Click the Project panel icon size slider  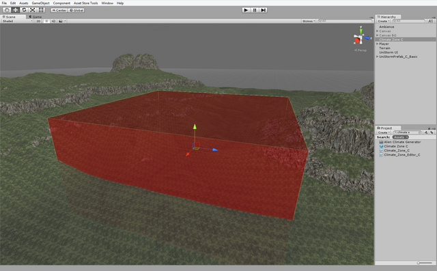click(x=425, y=263)
